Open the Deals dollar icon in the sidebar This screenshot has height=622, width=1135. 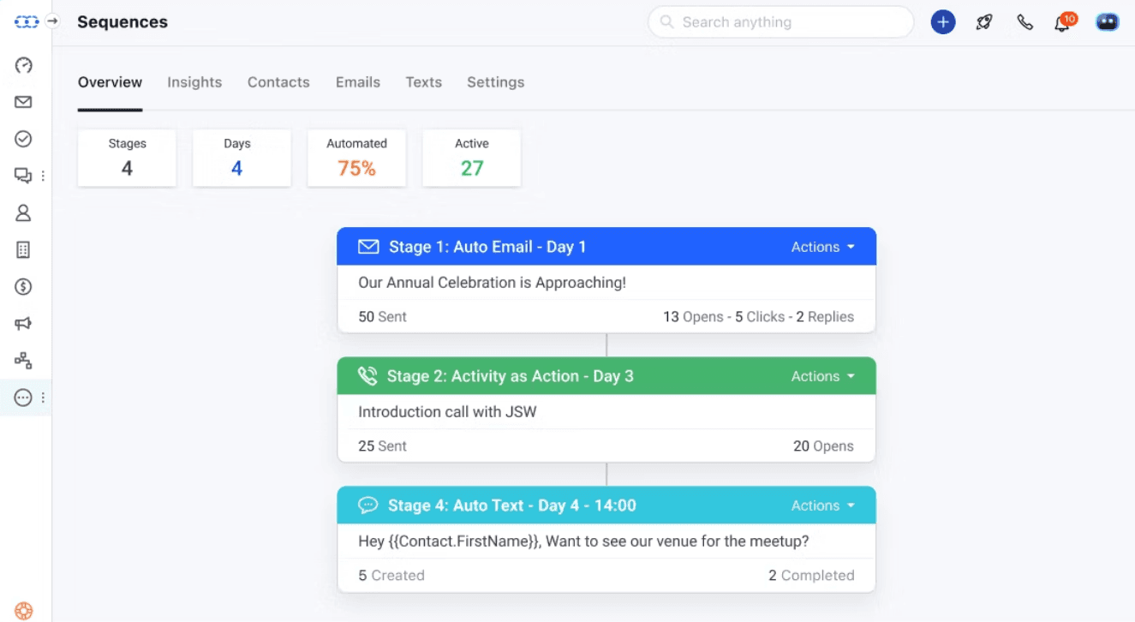click(x=23, y=286)
